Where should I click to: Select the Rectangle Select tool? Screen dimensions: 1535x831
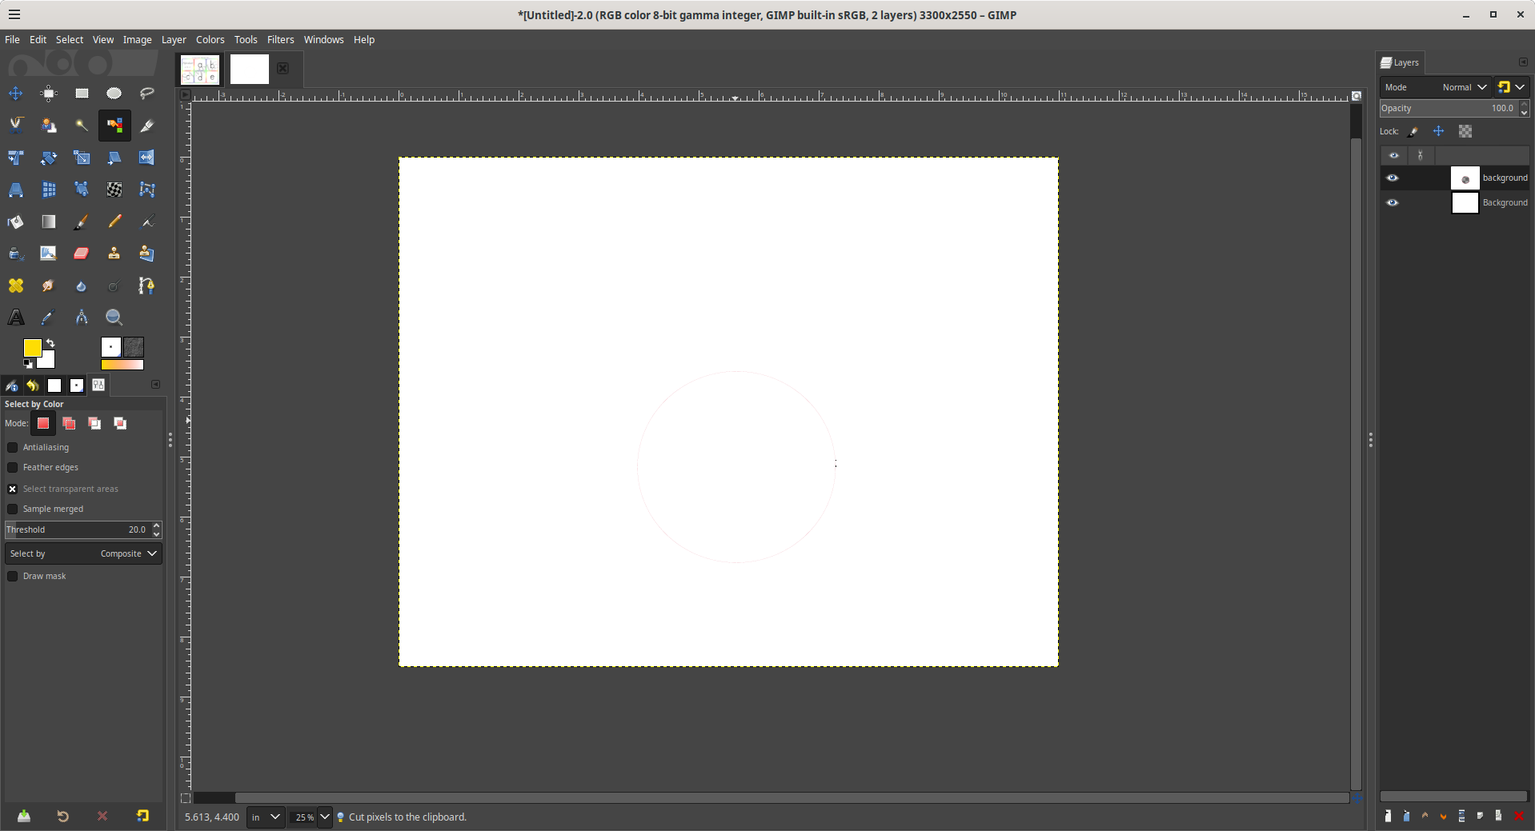point(82,94)
